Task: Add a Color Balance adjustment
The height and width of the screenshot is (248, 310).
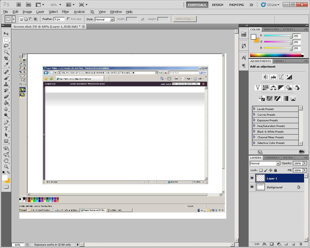Action: pos(273,88)
